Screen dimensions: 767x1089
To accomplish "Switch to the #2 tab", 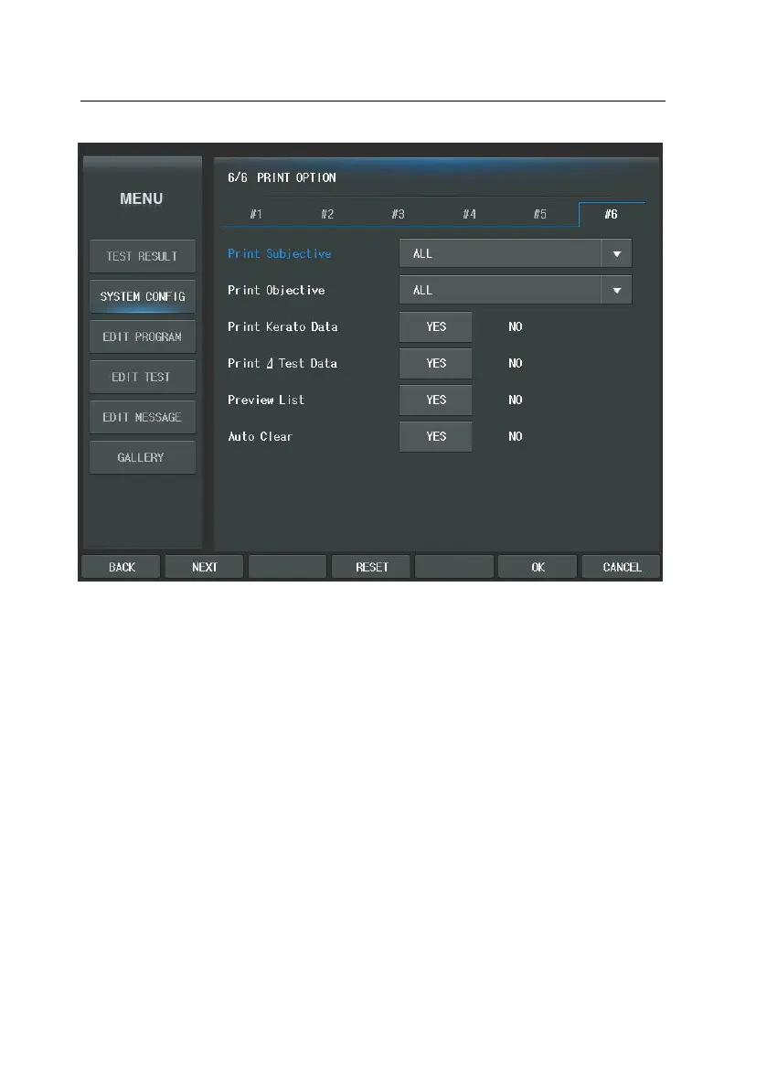I will pyautogui.click(x=327, y=214).
